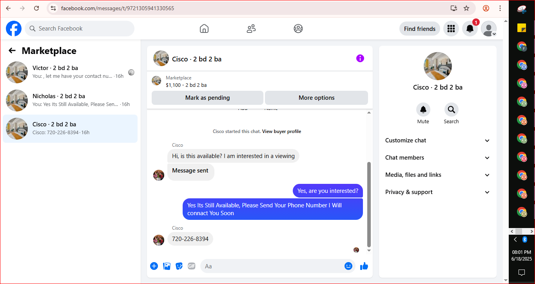Open the Nicholas · 2 bd 2 ba conversation
Viewport: 535px width, 284px height.
70,101
